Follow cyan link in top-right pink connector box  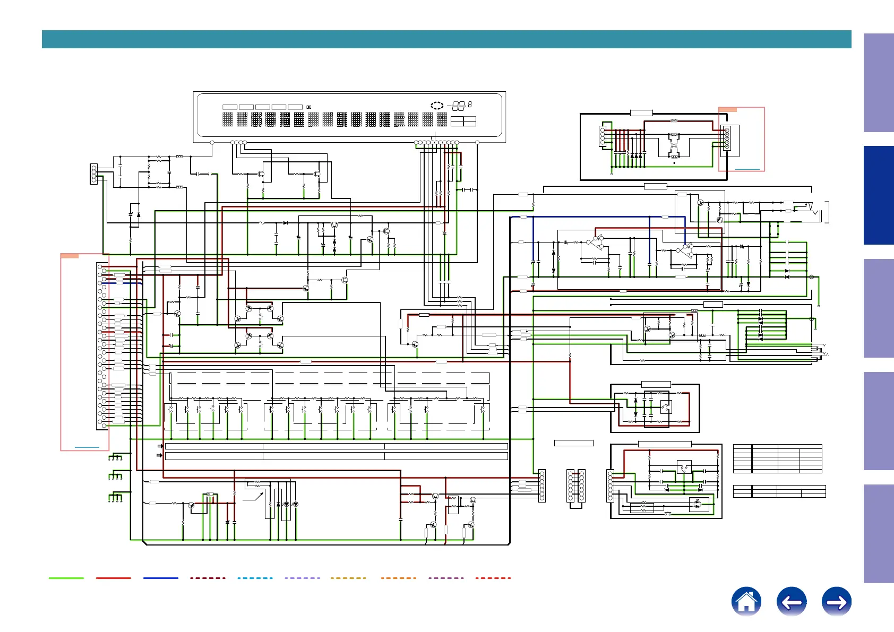click(x=747, y=169)
